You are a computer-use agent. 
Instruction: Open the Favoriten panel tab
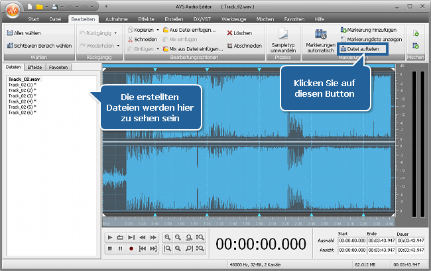(x=58, y=68)
